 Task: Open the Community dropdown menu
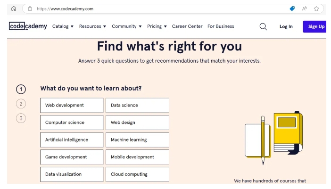tap(127, 26)
